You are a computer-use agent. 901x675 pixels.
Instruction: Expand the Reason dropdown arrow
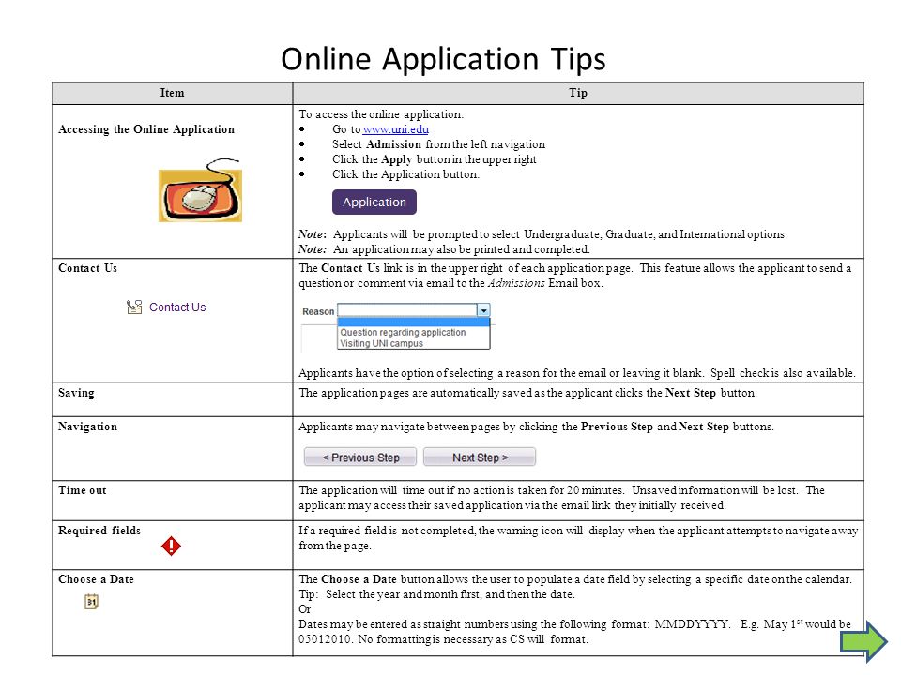point(483,310)
